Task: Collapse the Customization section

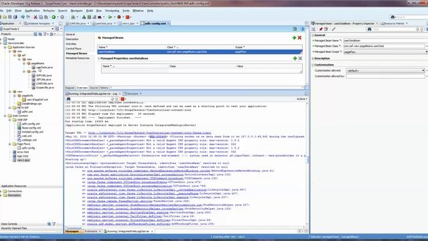Action: pos(313,65)
